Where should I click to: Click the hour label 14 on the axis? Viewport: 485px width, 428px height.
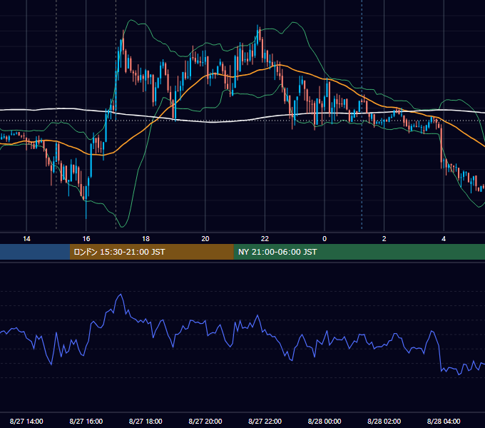point(26,239)
